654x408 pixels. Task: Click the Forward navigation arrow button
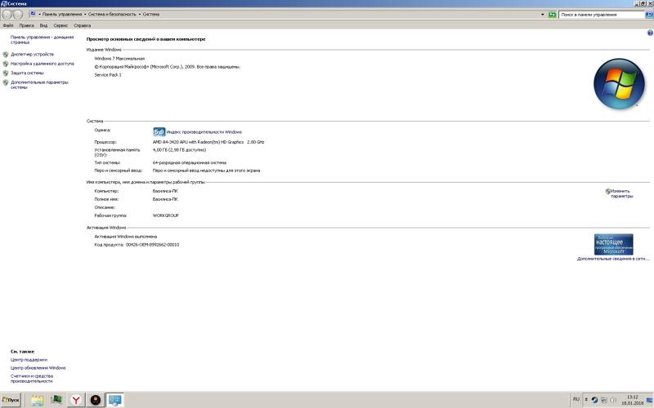[18, 15]
